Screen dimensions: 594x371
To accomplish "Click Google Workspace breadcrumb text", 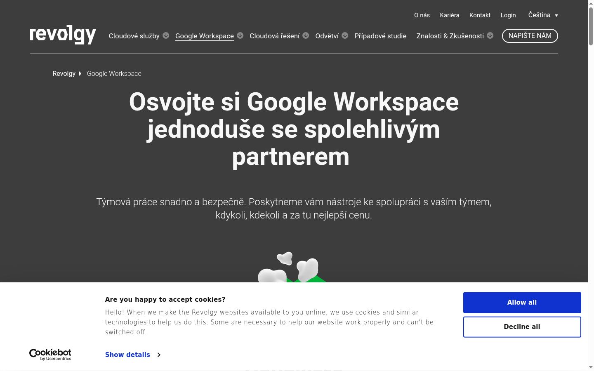I will point(114,73).
